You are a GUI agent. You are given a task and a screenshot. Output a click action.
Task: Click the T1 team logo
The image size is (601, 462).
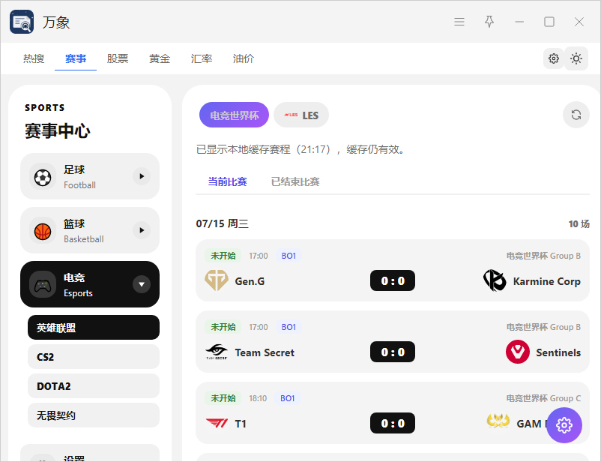[217, 423]
